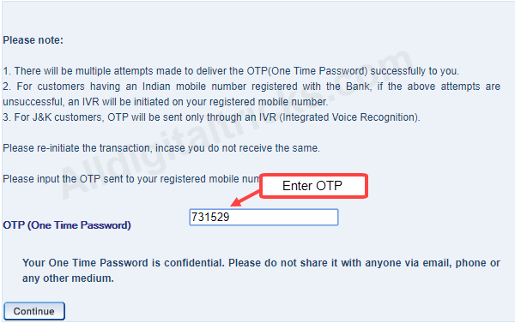Click the 'unsuccessful, an IVR will be initiated' line

[x=166, y=102]
